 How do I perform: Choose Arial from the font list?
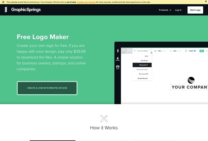146,56
